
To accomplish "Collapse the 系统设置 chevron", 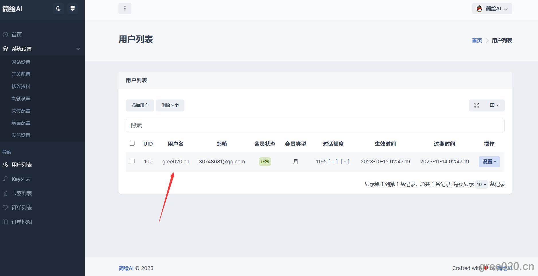I will click(78, 49).
